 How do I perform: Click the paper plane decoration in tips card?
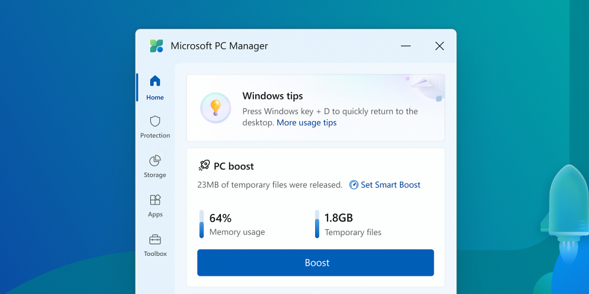click(x=423, y=84)
